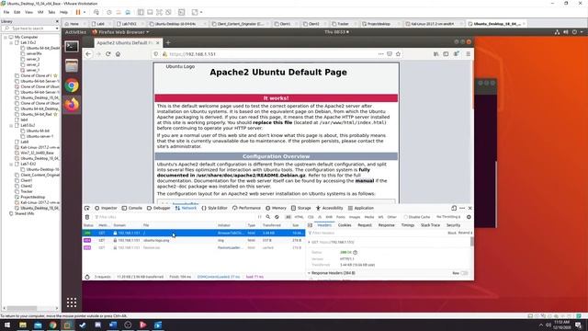The height and width of the screenshot is (331, 588).
Task: Bookmark this page with the star icon
Action: click(x=398, y=54)
